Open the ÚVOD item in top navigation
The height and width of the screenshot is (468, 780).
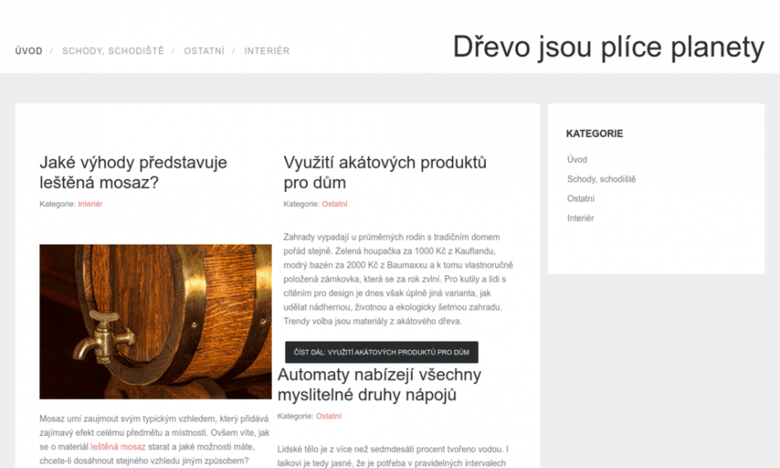pyautogui.click(x=29, y=51)
